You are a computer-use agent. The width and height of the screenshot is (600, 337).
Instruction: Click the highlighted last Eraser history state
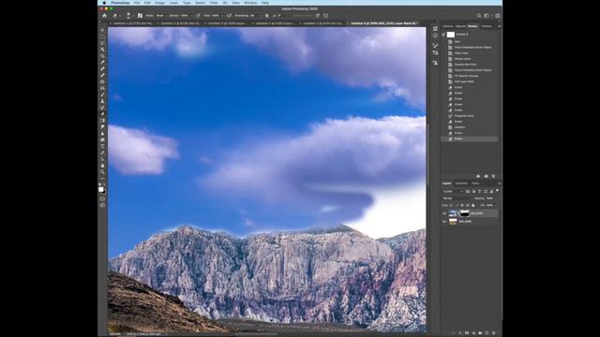pyautogui.click(x=470, y=139)
